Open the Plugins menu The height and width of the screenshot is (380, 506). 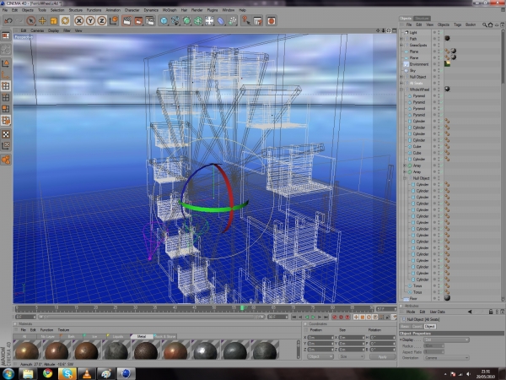coord(213,10)
